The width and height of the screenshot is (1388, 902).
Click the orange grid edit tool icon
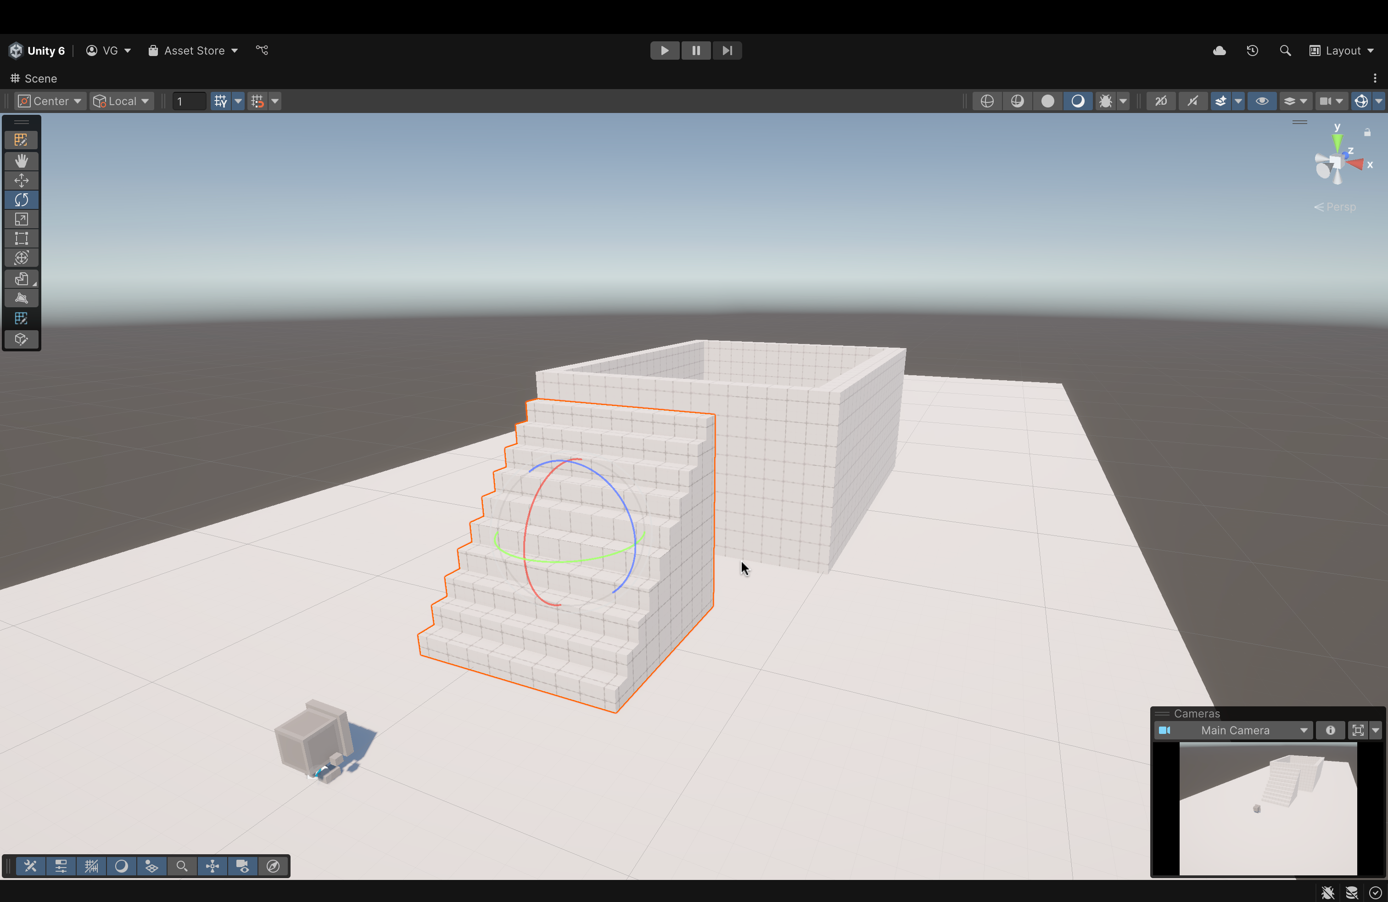(22, 140)
